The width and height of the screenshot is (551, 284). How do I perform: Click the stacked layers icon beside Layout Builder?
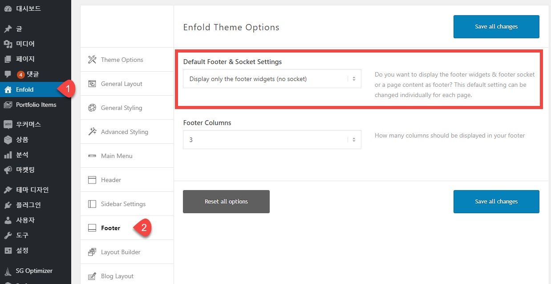[92, 252]
